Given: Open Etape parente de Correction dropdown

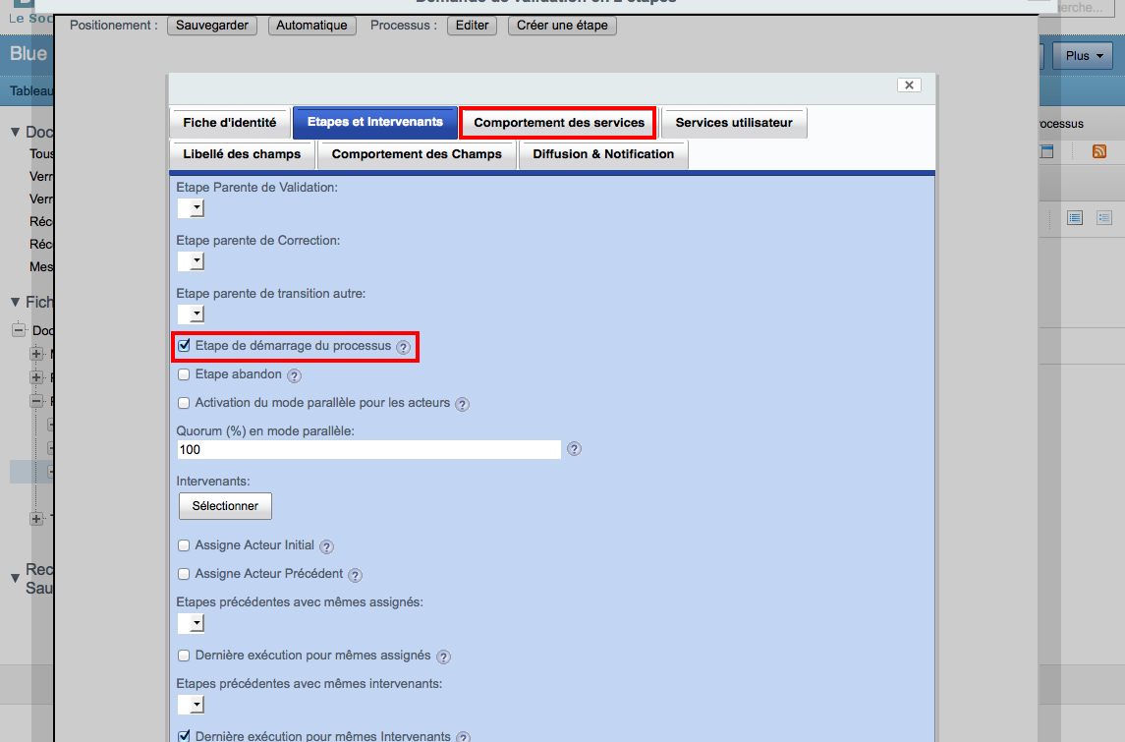Looking at the screenshot, I should pyautogui.click(x=192, y=261).
